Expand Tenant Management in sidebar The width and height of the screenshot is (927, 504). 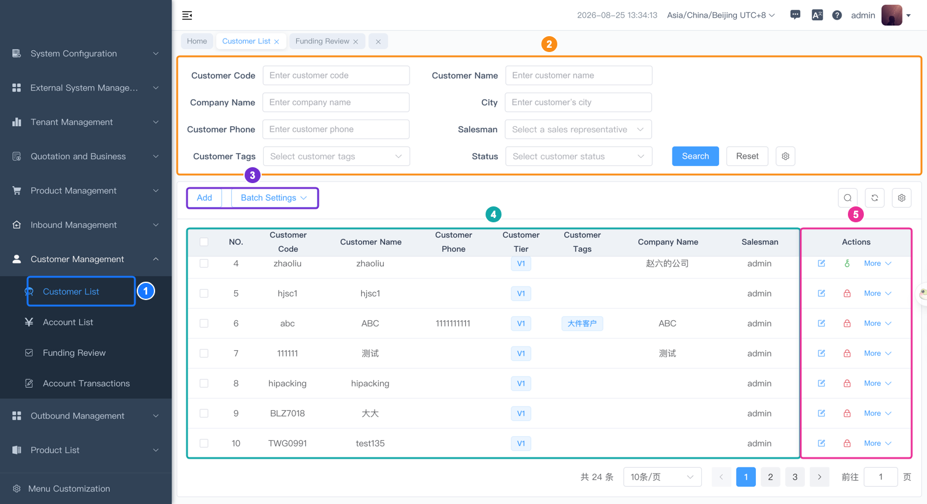[86, 122]
